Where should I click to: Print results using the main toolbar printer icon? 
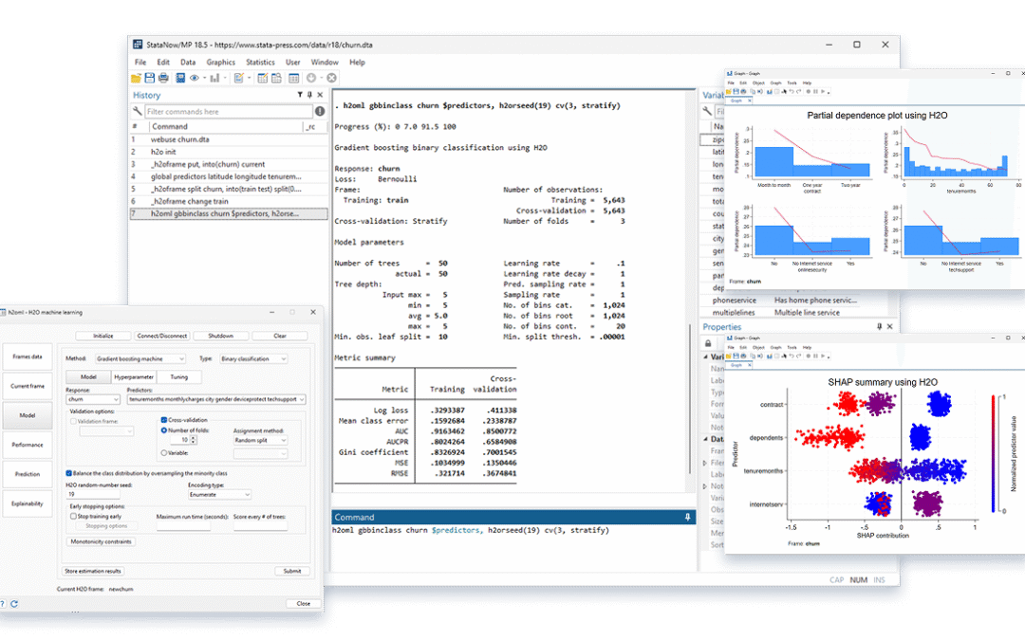click(x=163, y=79)
